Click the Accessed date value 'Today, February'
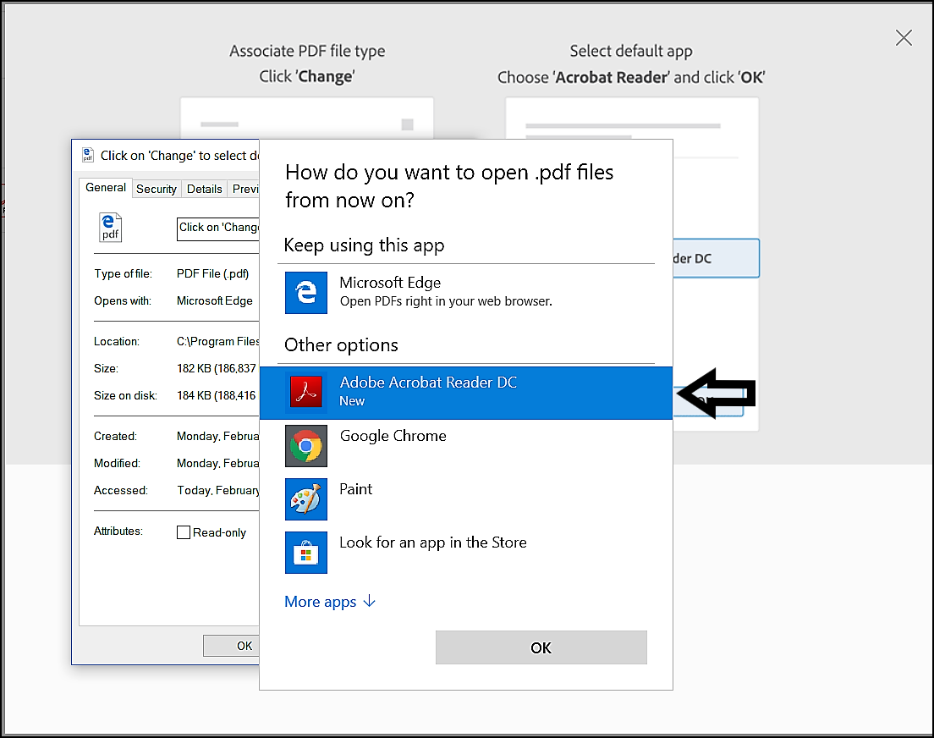 [x=218, y=491]
